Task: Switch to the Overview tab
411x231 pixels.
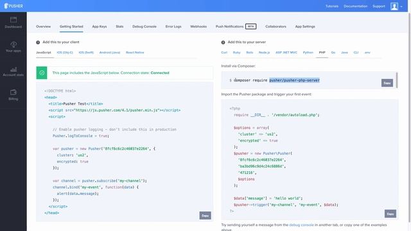Action: tap(43, 26)
